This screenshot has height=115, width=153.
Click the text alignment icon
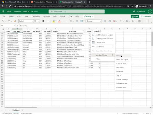click(71, 21)
